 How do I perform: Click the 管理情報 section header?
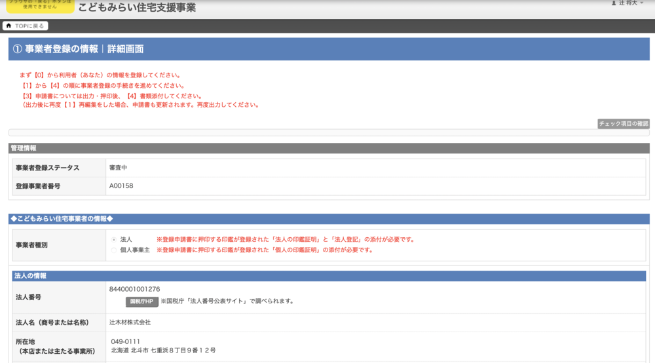pos(329,148)
